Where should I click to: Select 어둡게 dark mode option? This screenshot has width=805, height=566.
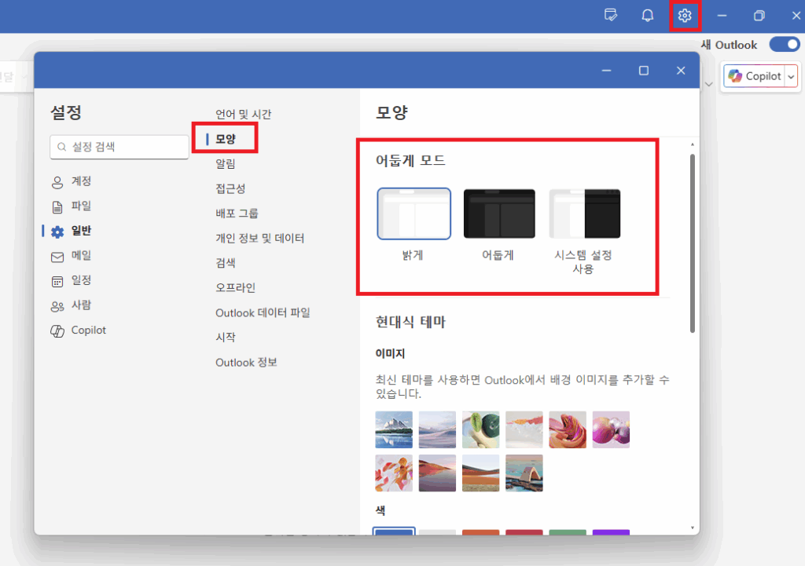pos(498,213)
